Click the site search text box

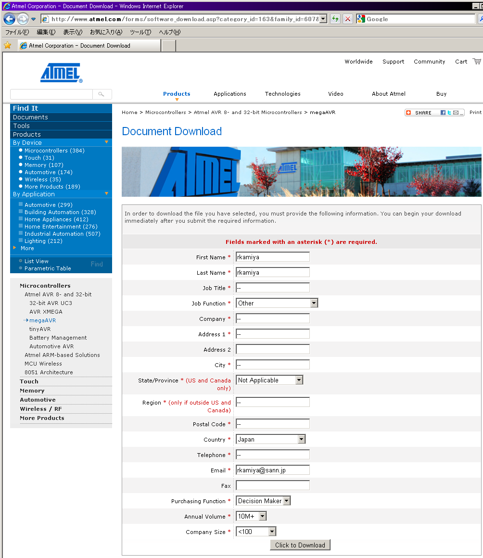coord(51,94)
